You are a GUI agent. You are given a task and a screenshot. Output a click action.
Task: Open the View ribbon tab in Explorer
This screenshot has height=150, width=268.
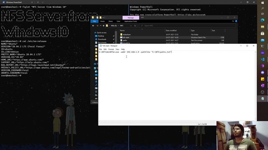pyautogui.click(x=118, y=21)
